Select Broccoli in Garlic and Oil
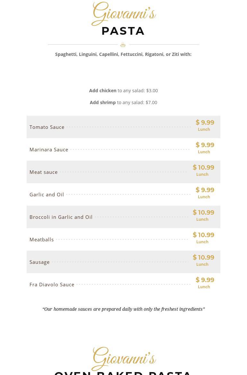 point(61,217)
